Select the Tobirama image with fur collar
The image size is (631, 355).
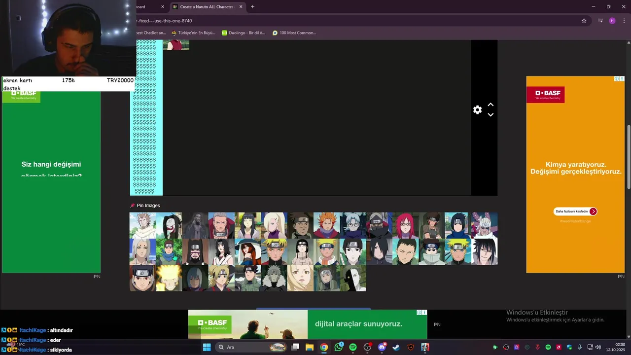[x=274, y=278]
